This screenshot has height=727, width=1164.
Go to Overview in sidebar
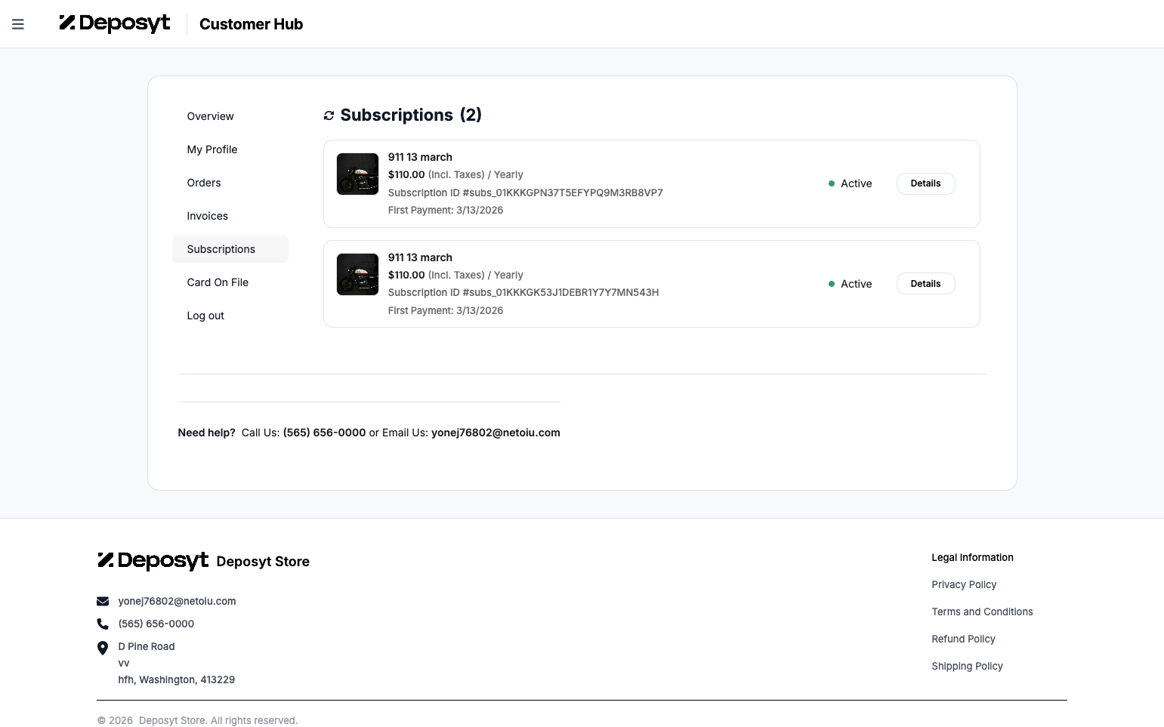point(230,116)
